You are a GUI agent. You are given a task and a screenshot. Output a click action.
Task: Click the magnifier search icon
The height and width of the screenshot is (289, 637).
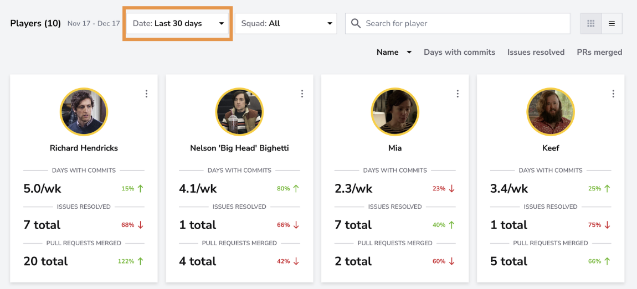click(x=356, y=24)
